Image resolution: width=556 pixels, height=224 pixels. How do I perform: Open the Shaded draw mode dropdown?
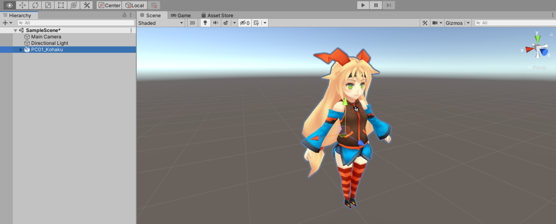point(161,23)
